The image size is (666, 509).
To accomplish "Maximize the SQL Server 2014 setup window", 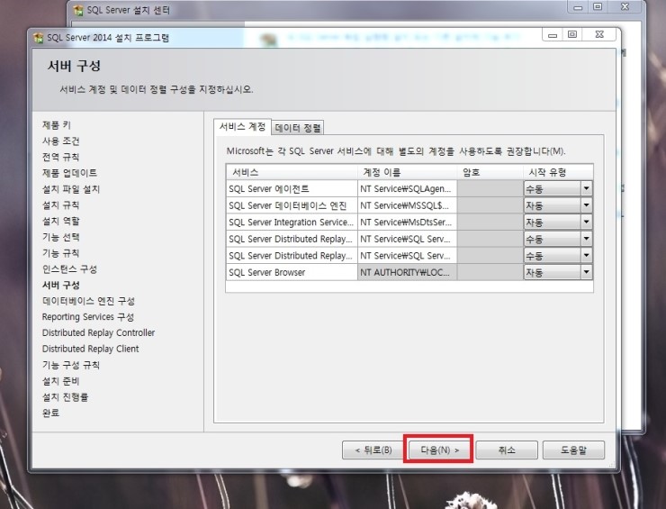I will click(x=572, y=34).
